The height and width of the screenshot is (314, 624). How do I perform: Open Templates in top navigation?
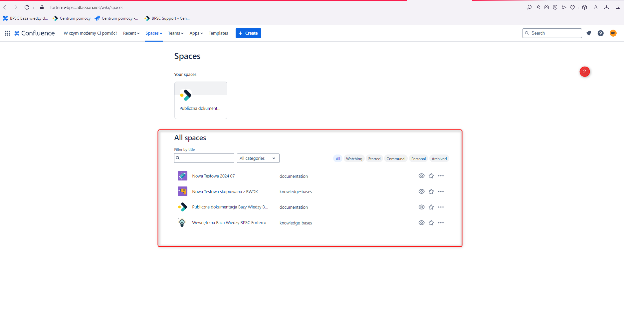click(x=218, y=33)
